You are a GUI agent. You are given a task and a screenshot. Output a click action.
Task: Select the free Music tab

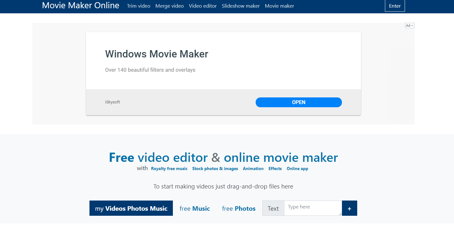(x=195, y=208)
